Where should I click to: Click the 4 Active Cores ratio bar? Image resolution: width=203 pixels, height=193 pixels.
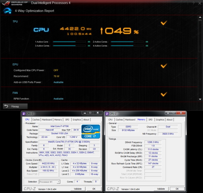[x=127, y=46]
